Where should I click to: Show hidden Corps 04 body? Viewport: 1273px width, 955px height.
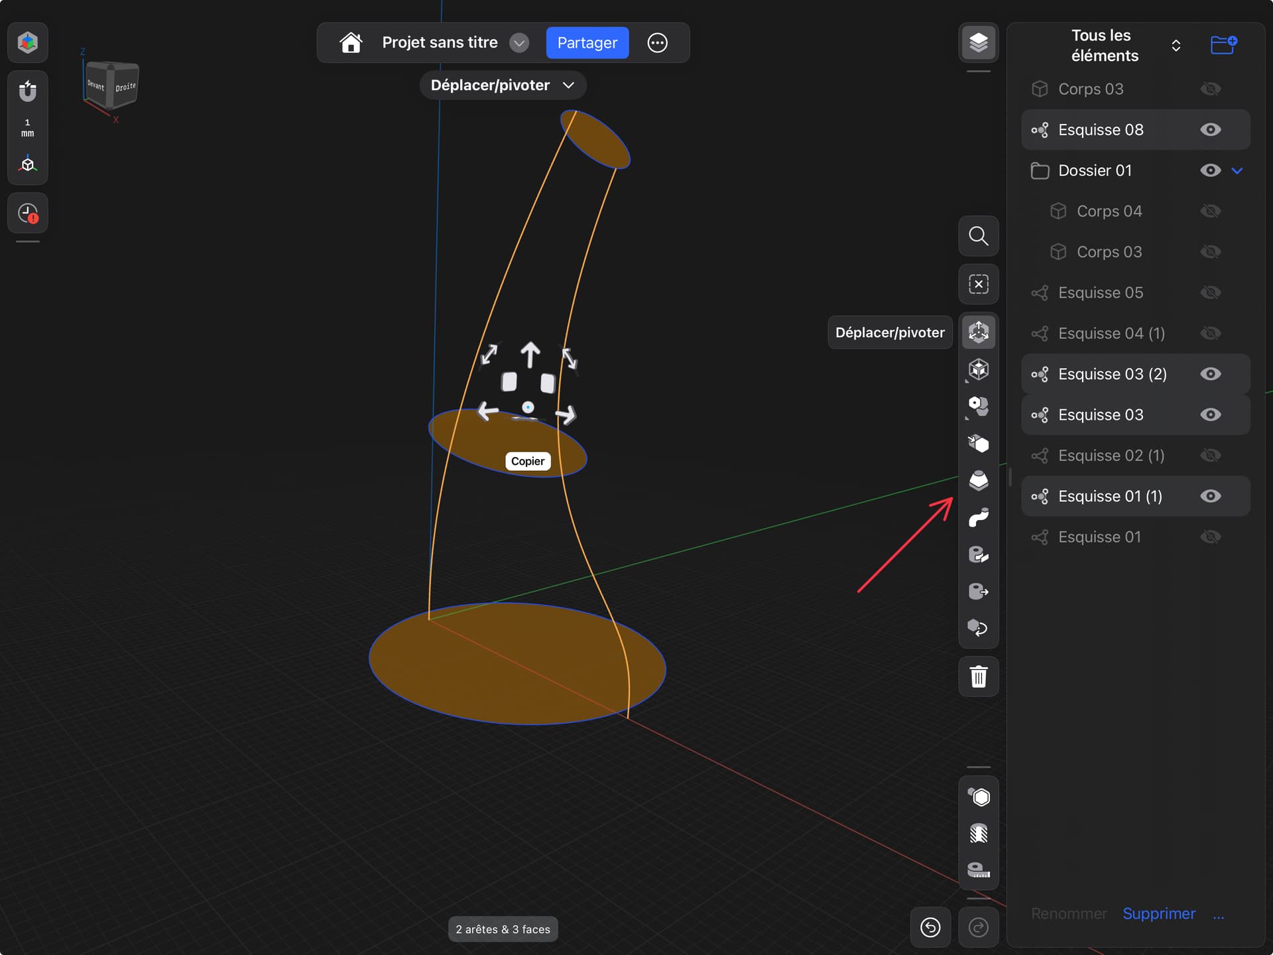[1211, 212]
